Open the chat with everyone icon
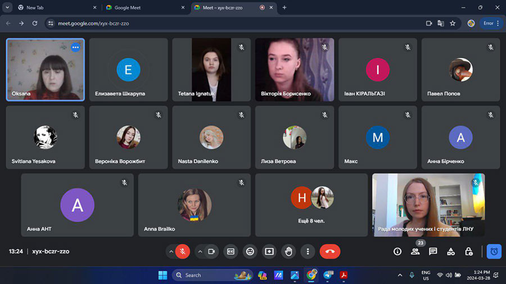 click(x=433, y=251)
